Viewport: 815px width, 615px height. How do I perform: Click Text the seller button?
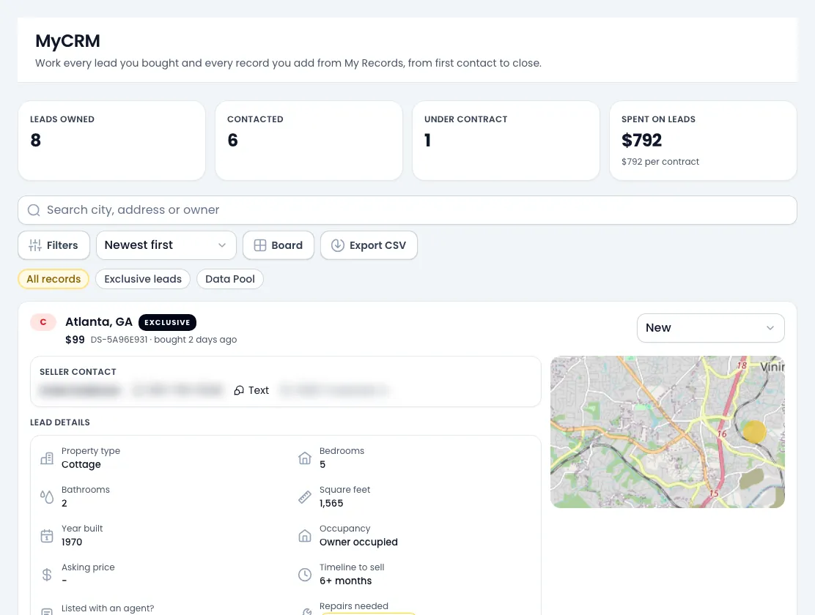[251, 390]
